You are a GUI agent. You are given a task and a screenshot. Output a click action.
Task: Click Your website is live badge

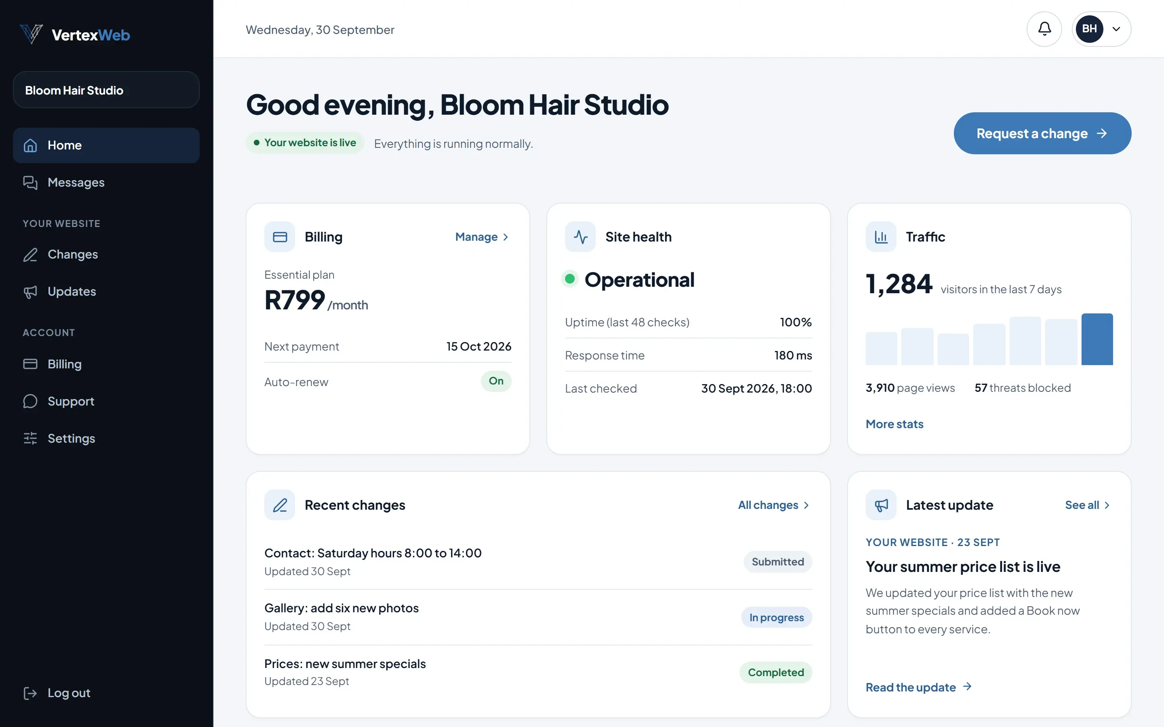pos(305,143)
